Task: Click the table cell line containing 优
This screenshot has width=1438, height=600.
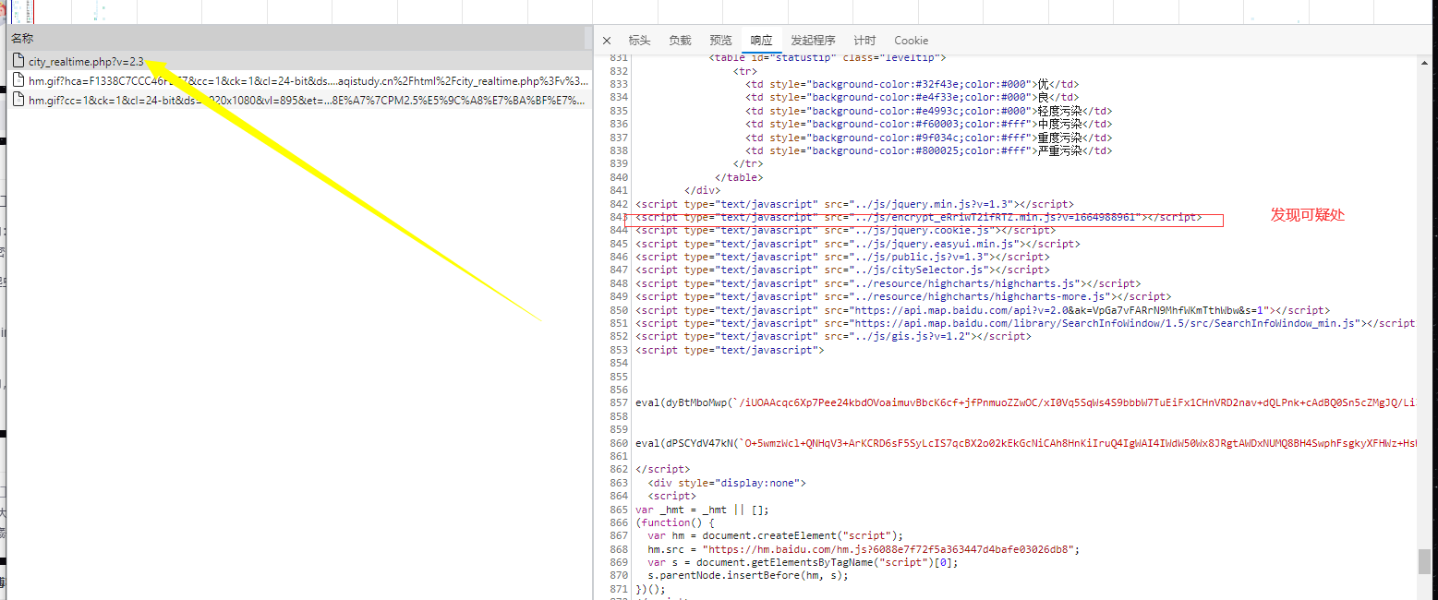Action: pos(912,84)
